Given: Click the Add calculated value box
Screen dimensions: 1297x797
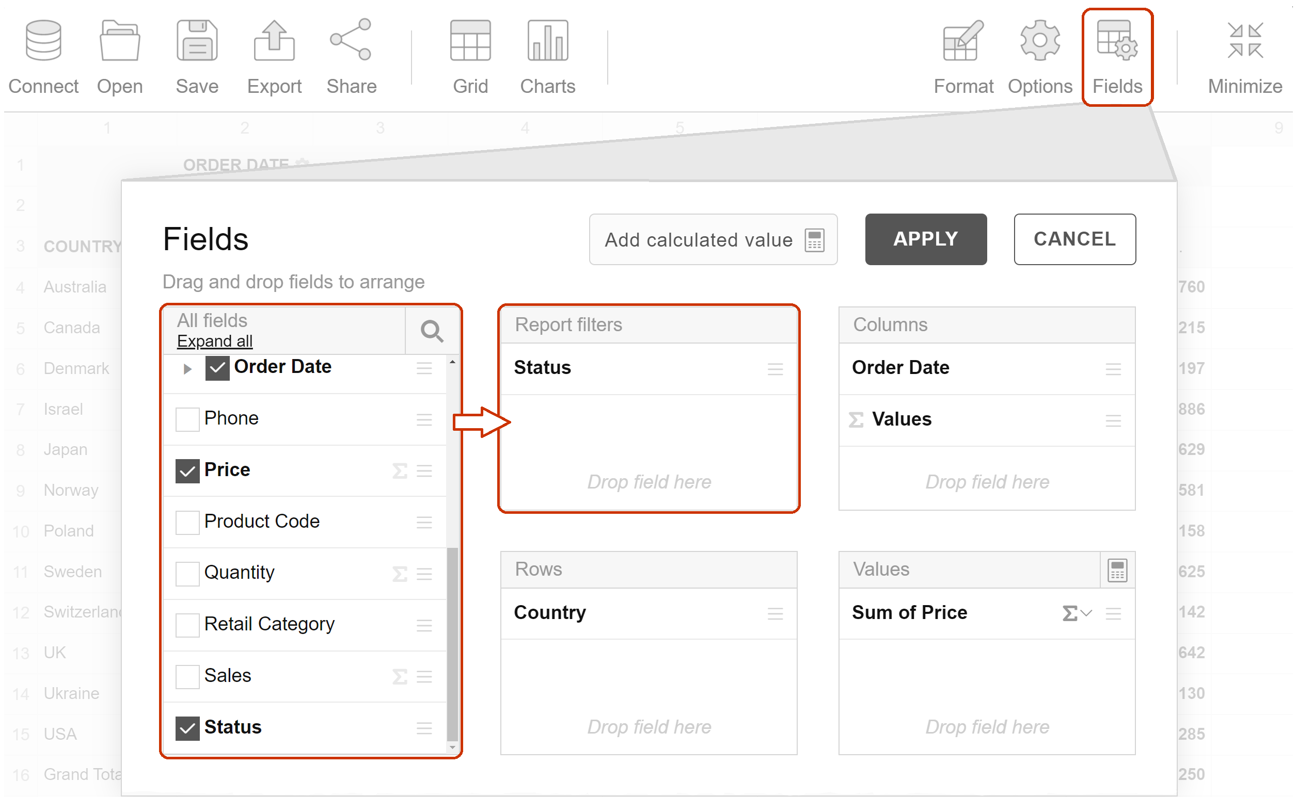Looking at the screenshot, I should tap(713, 240).
